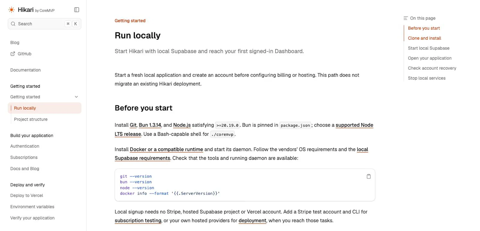Click the Before you start heading
The height and width of the screenshot is (231, 480).
[x=143, y=108]
